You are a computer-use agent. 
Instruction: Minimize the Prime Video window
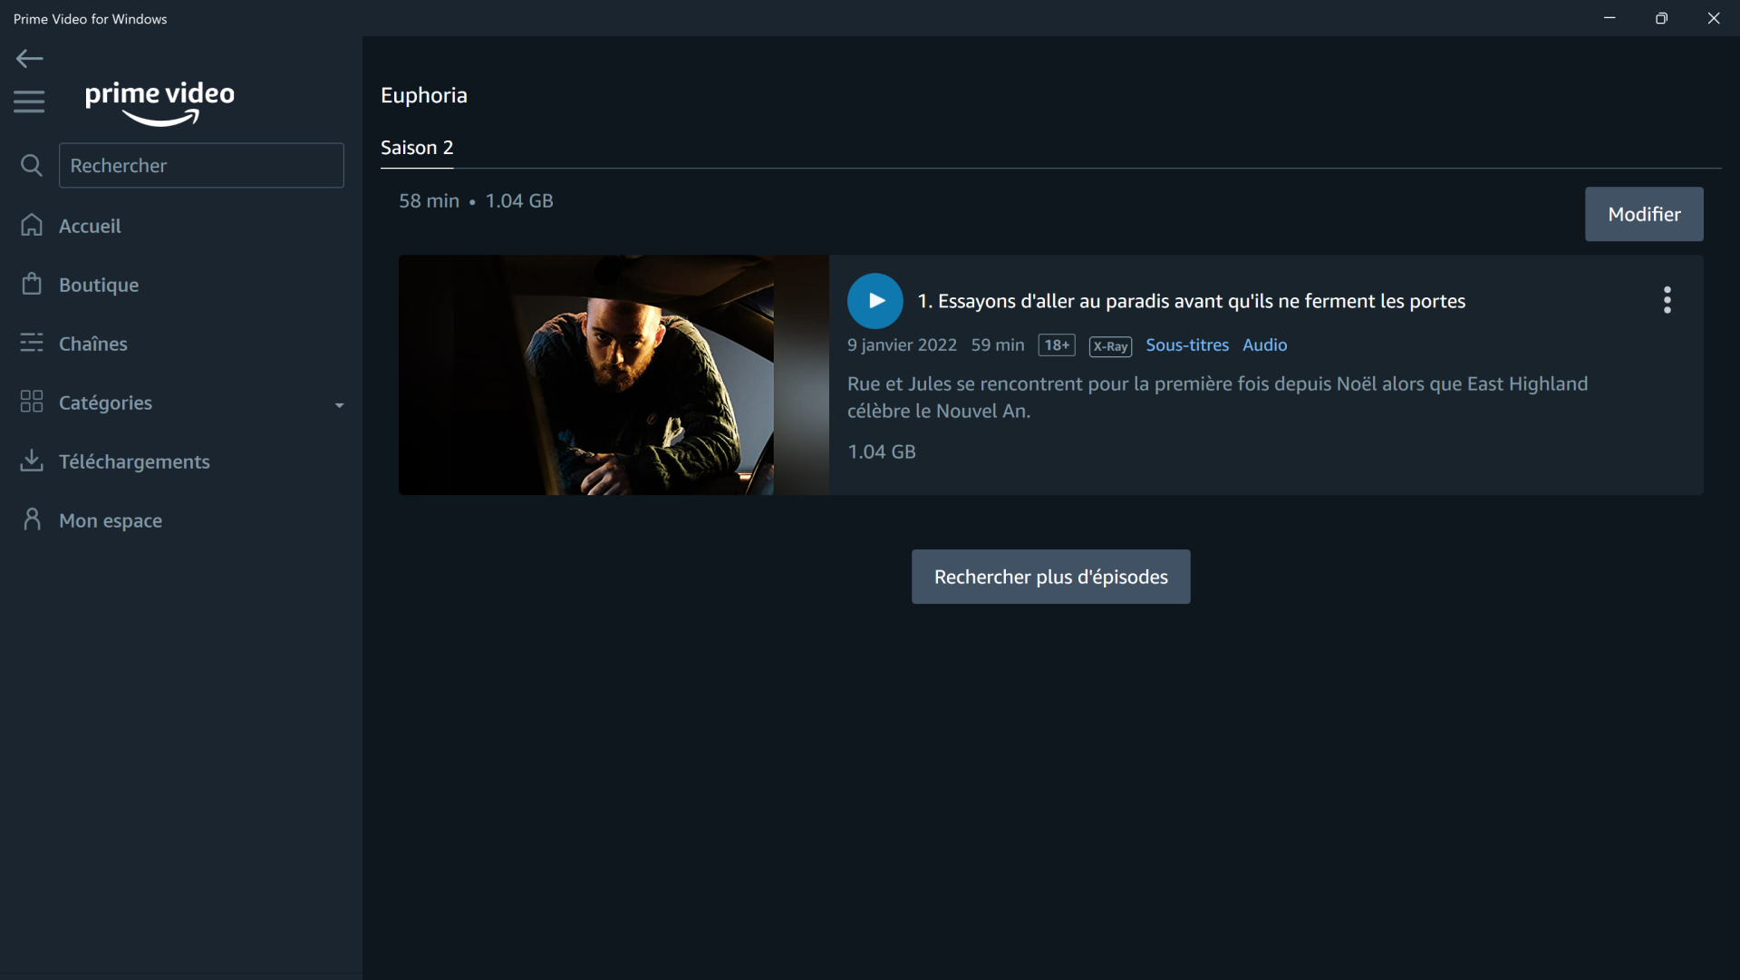pyautogui.click(x=1609, y=18)
